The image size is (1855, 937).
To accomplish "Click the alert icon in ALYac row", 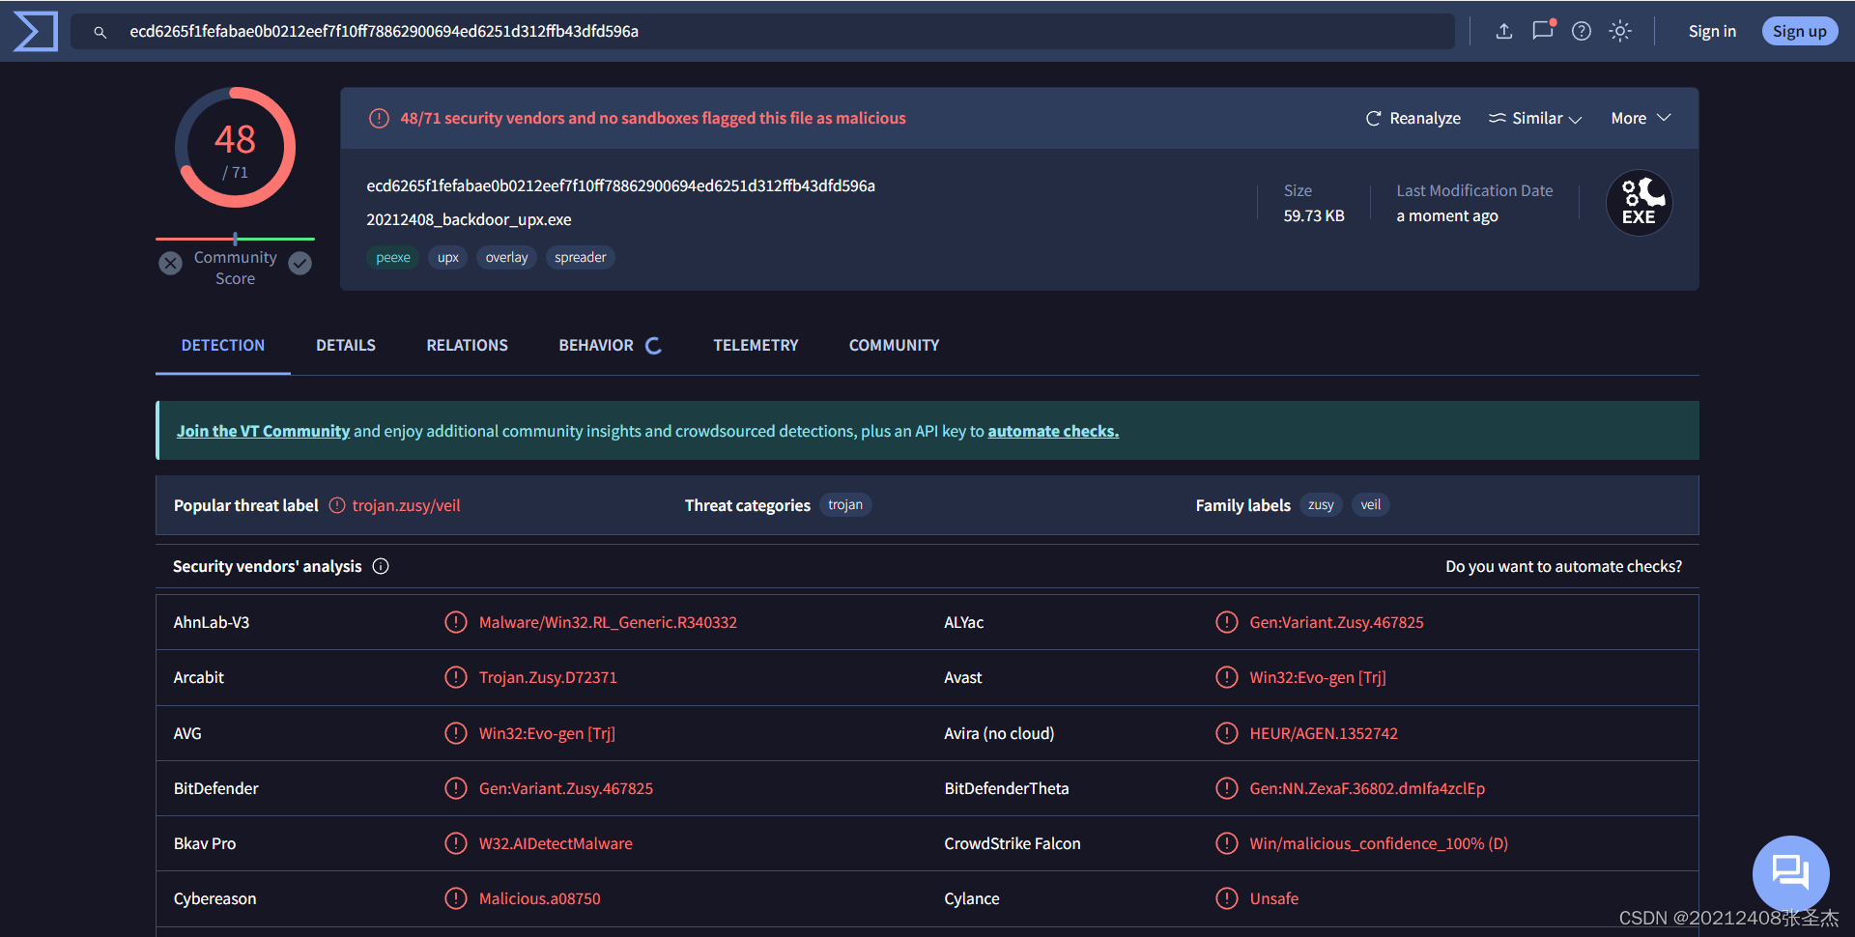I will tap(1227, 622).
